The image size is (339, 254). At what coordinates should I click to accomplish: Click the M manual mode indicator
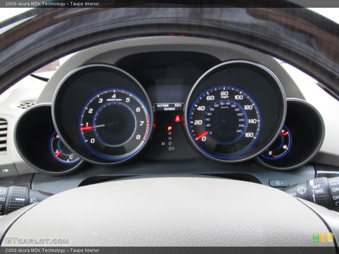pyautogui.click(x=163, y=144)
